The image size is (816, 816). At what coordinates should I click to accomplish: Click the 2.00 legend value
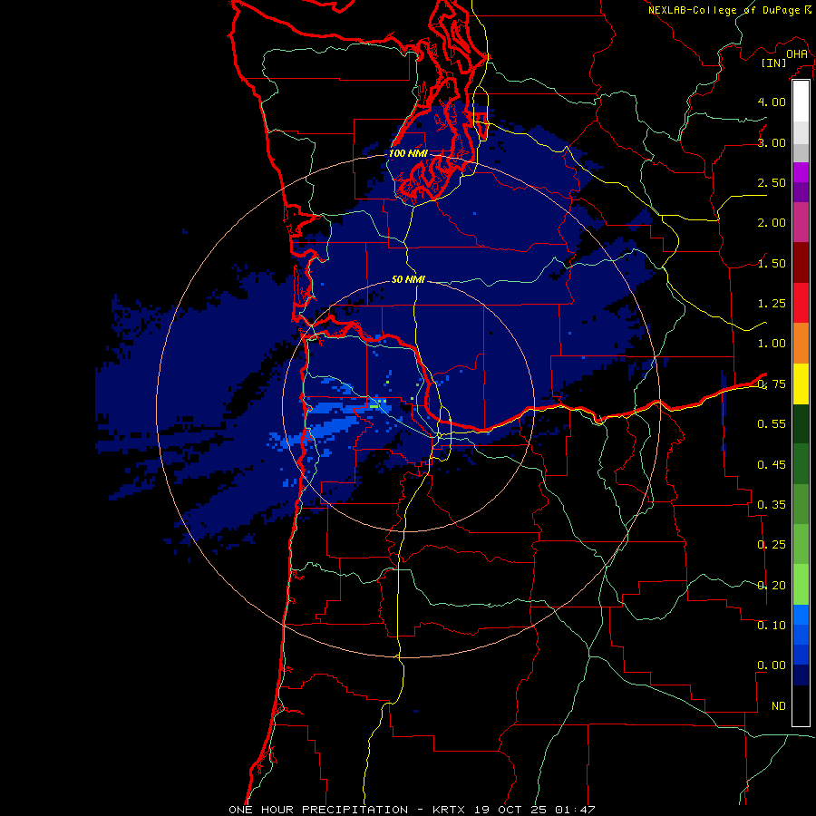coord(772,223)
